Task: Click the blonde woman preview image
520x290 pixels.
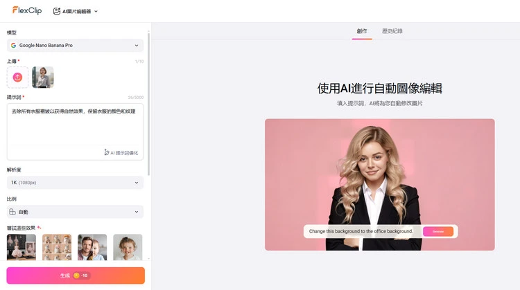Action: pyautogui.click(x=380, y=184)
